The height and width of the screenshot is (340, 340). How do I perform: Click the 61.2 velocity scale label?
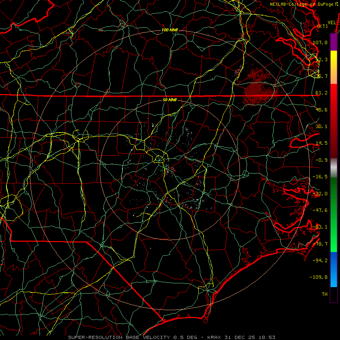tap(321, 93)
